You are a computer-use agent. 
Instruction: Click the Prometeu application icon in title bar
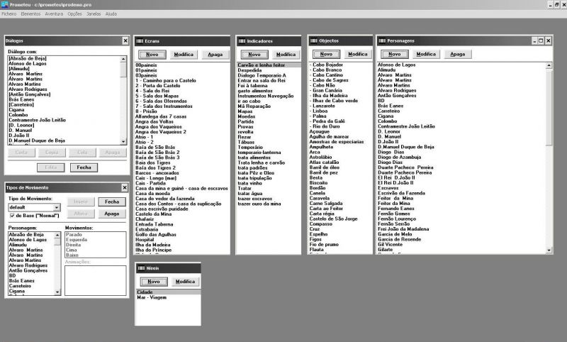point(5,4)
